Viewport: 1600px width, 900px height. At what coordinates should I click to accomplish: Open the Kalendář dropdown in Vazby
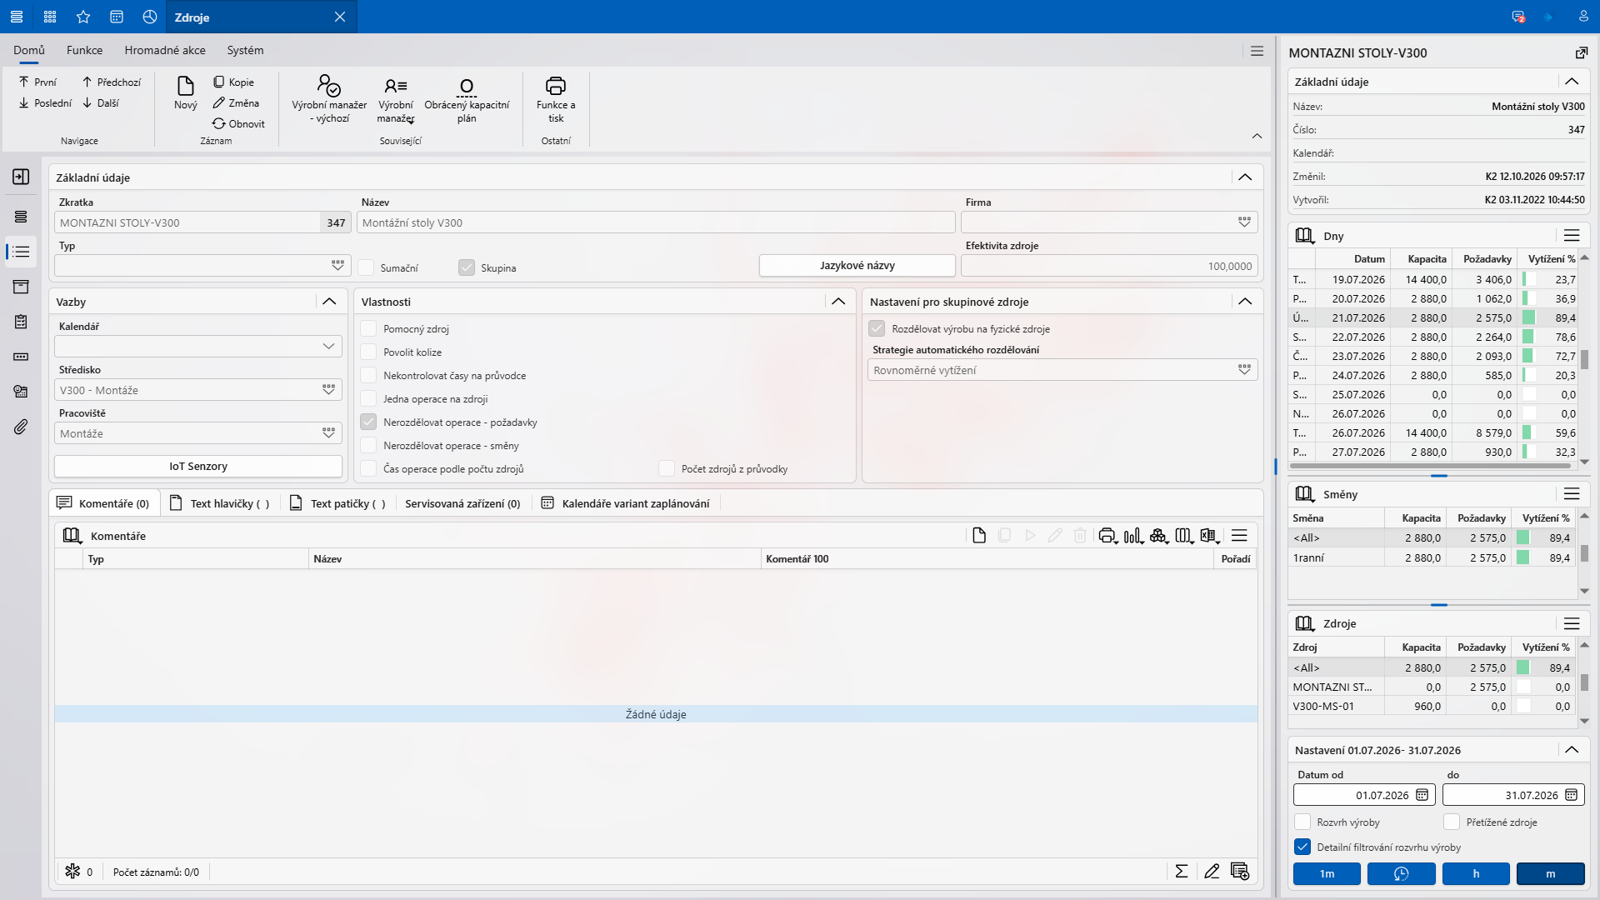click(x=328, y=346)
